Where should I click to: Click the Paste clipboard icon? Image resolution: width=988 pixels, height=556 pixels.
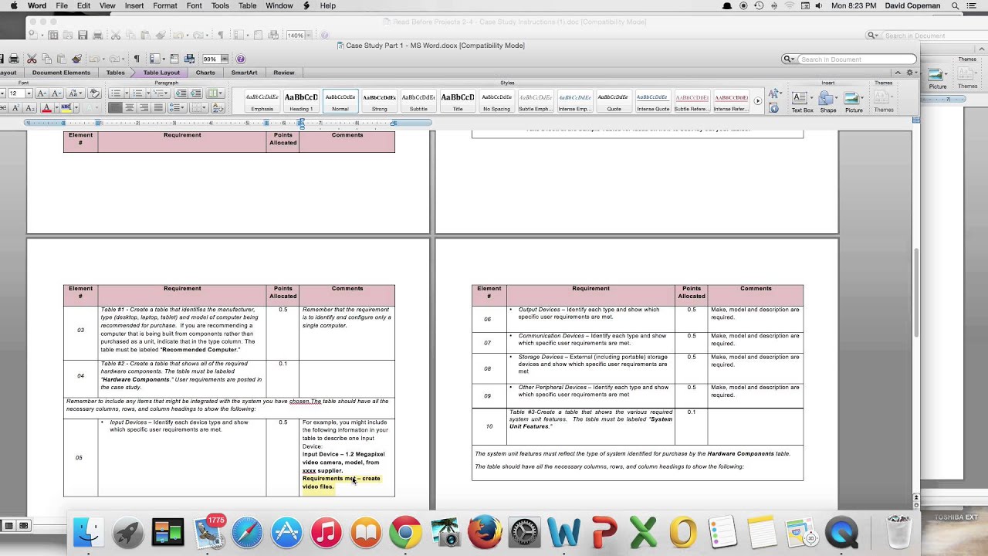[x=61, y=59]
